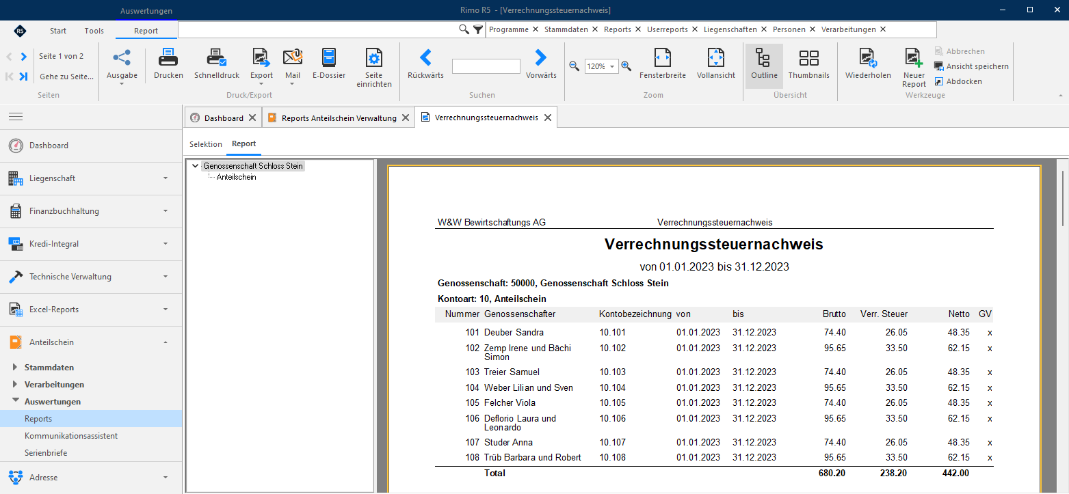Open the Ausgabe share icon
The height and width of the screenshot is (494, 1069).
[x=122, y=58]
